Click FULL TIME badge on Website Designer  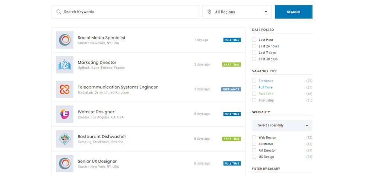[232, 114]
